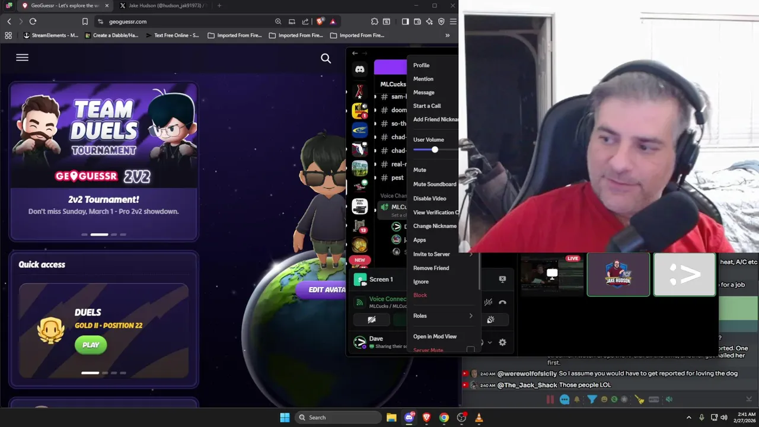Disconnect from the Discord voice call
Screen dimensions: 759x427
[x=502, y=302]
